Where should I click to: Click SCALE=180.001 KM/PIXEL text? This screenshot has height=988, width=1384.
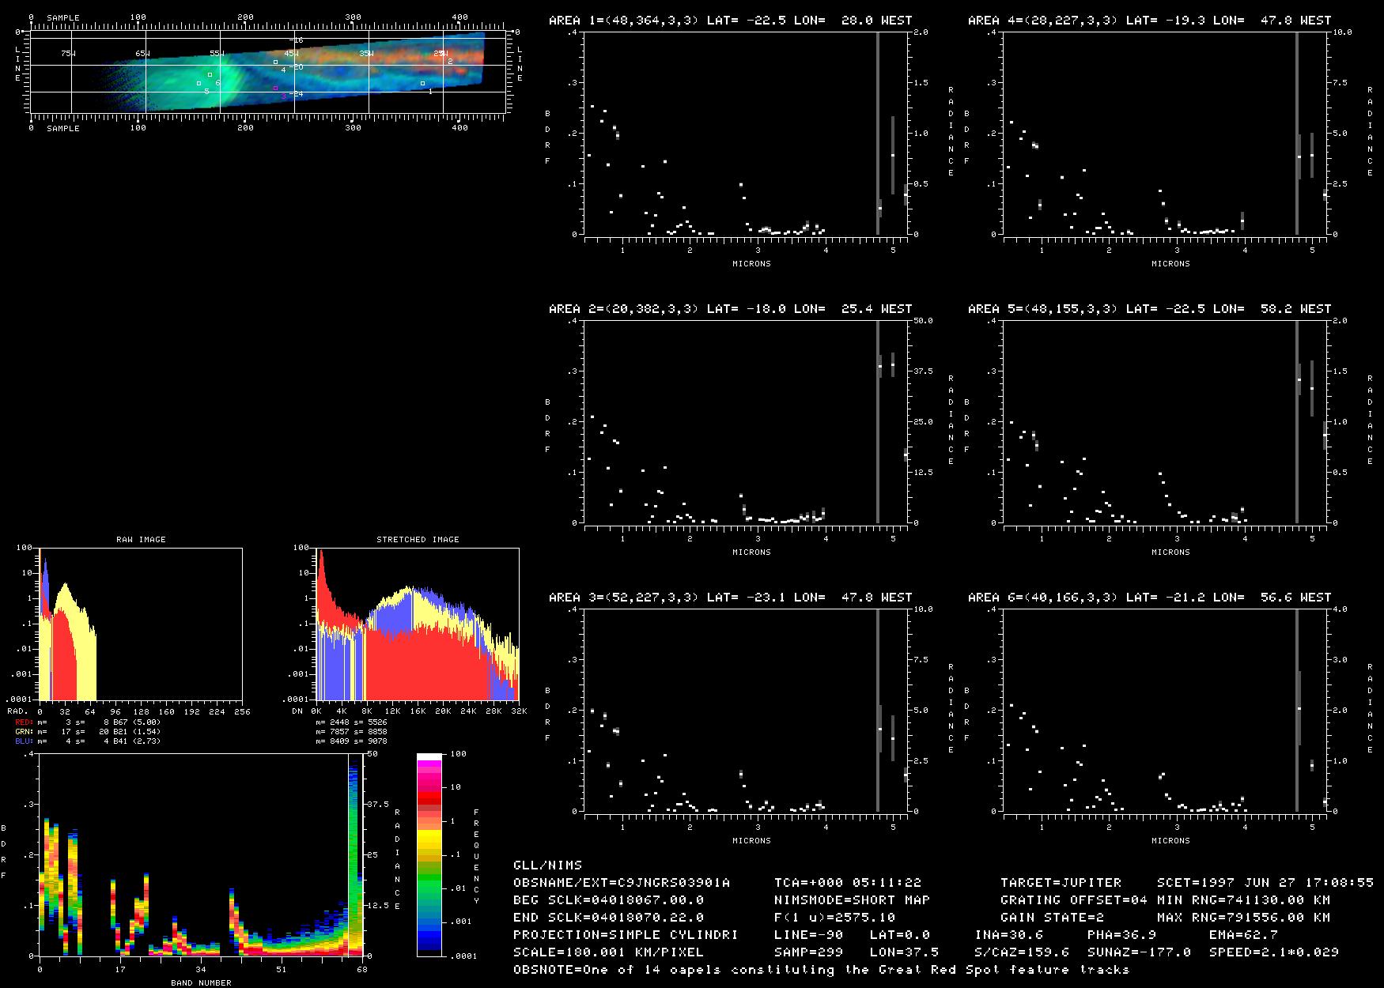pos(608,952)
